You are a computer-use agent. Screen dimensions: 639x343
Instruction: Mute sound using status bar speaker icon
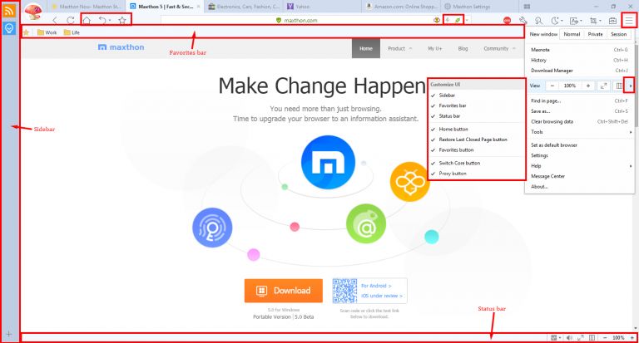click(x=569, y=338)
